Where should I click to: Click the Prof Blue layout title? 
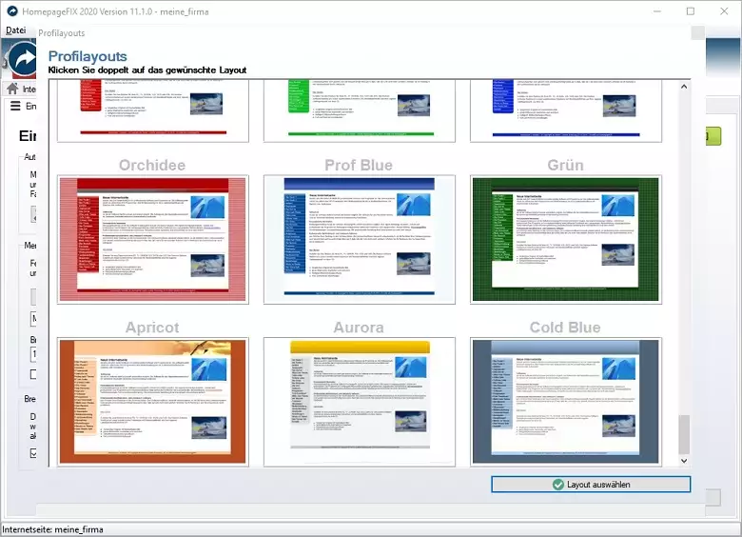tap(359, 165)
